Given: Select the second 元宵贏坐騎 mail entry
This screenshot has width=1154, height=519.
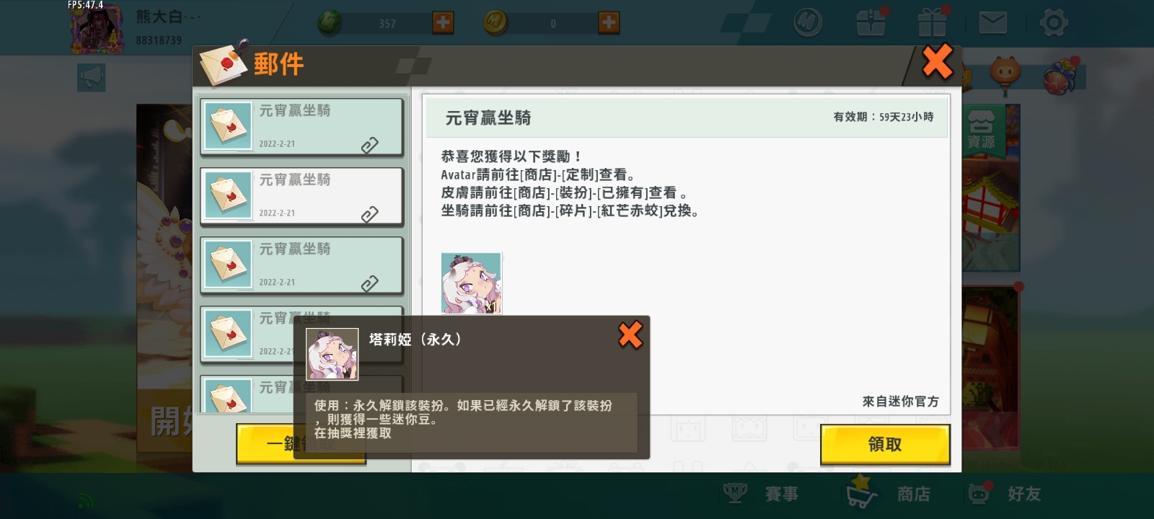Looking at the screenshot, I should coord(301,196).
